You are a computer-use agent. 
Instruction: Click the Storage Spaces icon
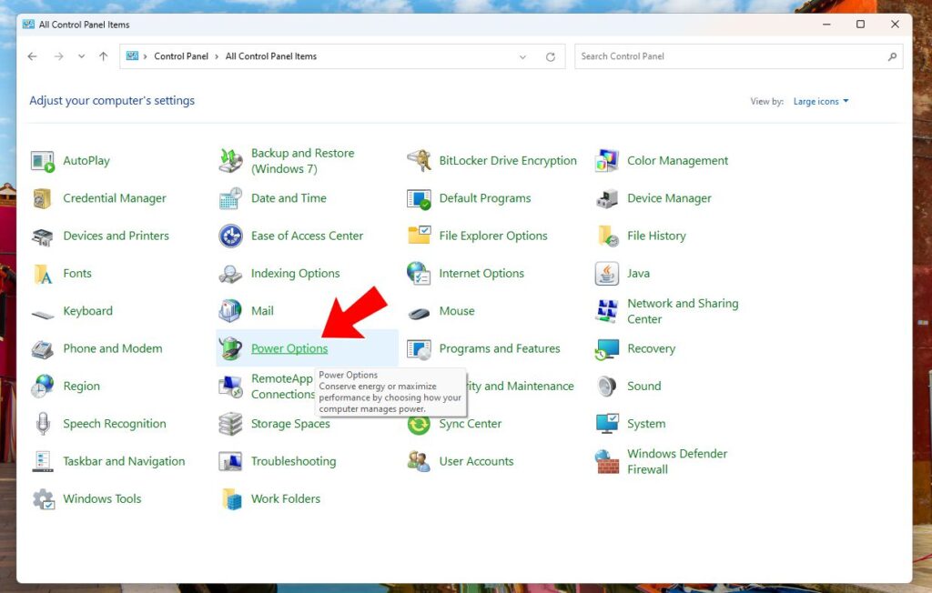click(x=230, y=424)
